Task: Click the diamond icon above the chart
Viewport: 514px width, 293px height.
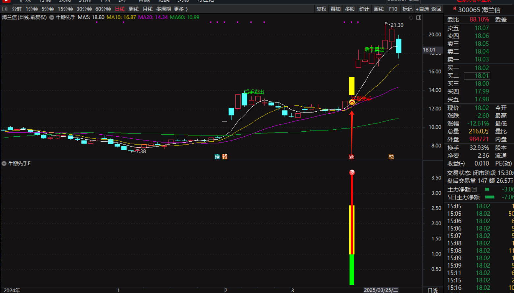Action: point(411,17)
